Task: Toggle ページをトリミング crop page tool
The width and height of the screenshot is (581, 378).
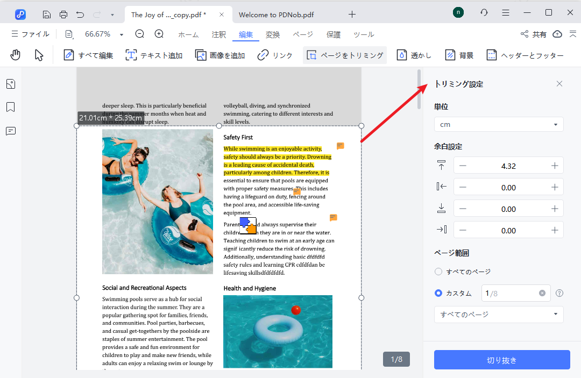Action: click(345, 55)
